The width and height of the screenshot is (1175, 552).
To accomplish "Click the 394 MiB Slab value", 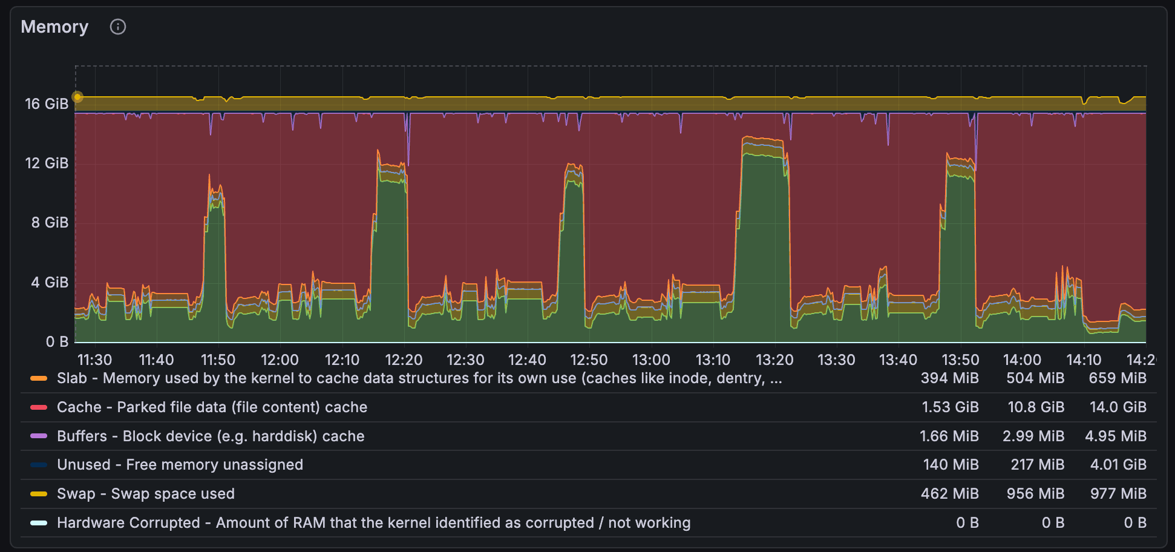I will coord(952,378).
